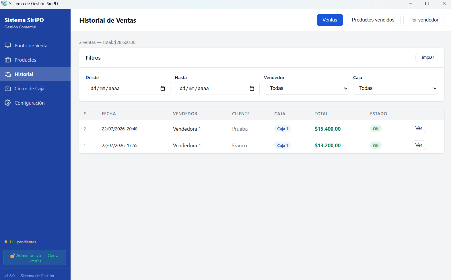Open calendar picker in Hasta field

coord(252,89)
